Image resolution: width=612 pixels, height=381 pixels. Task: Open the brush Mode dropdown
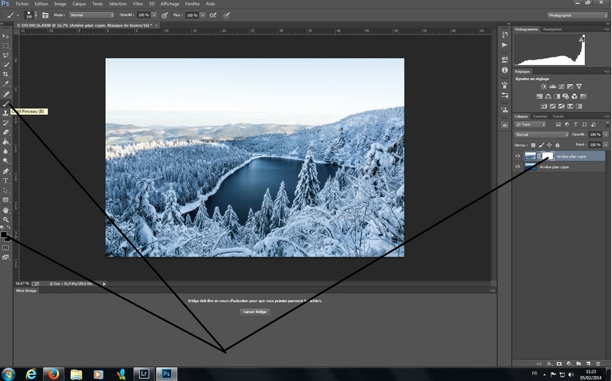[91, 15]
